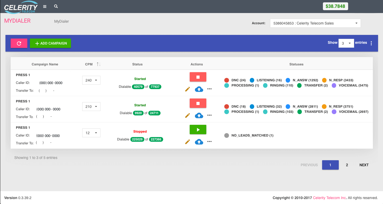Open more actions for CPM 210 campaign
This screenshot has height=204, width=383.
pyautogui.click(x=209, y=115)
